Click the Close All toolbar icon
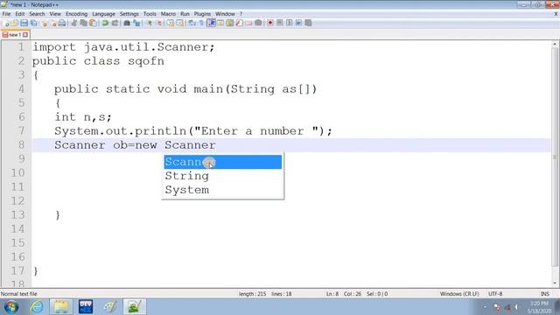Screen dimensions: 560x315 (53, 23)
